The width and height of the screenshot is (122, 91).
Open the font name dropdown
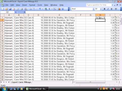(94, 9)
